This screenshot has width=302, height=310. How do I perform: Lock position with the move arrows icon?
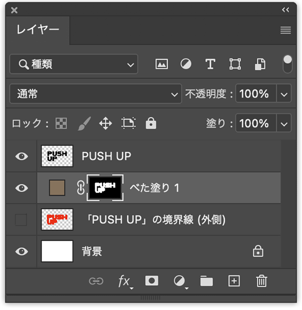click(106, 124)
